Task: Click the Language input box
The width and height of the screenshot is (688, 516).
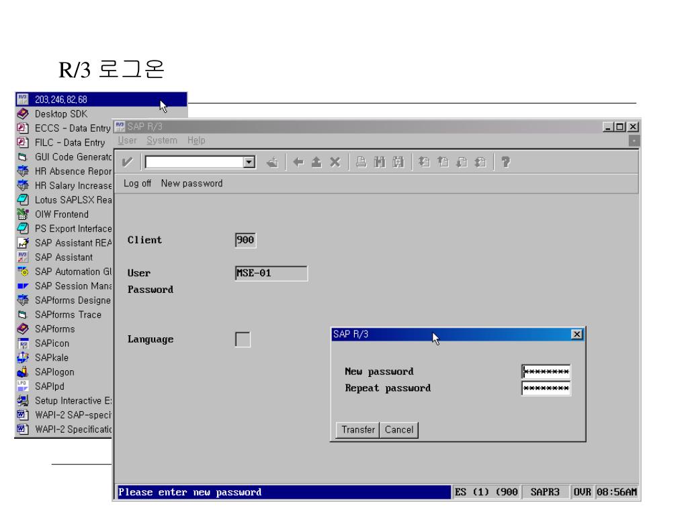Action: pos(243,339)
